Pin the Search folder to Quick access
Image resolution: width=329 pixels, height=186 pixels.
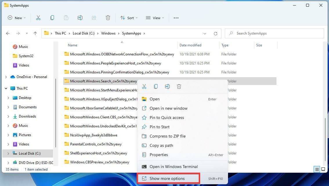click(167, 118)
